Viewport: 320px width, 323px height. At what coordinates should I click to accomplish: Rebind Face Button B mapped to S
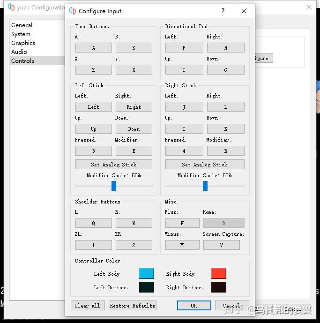pyautogui.click(x=134, y=48)
